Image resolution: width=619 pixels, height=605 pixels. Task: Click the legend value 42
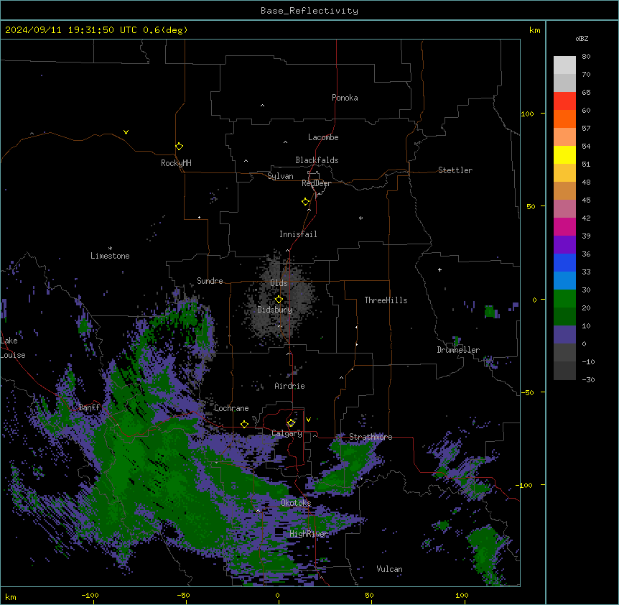coord(586,218)
